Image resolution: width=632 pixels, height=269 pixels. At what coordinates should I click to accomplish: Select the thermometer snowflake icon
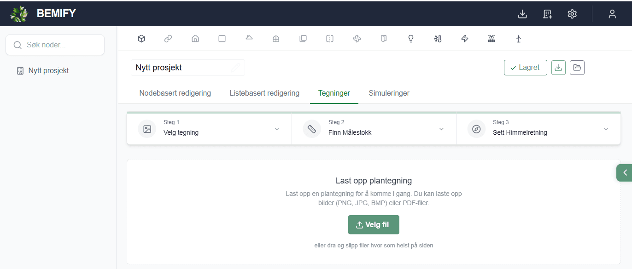438,39
